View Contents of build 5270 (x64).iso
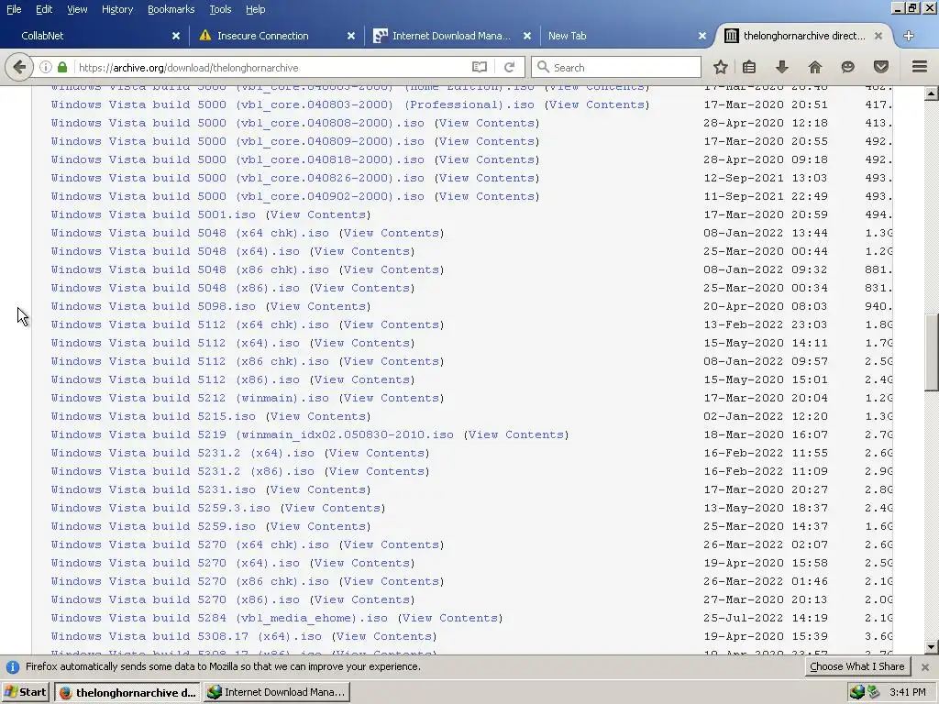This screenshot has width=939, height=704. [362, 563]
